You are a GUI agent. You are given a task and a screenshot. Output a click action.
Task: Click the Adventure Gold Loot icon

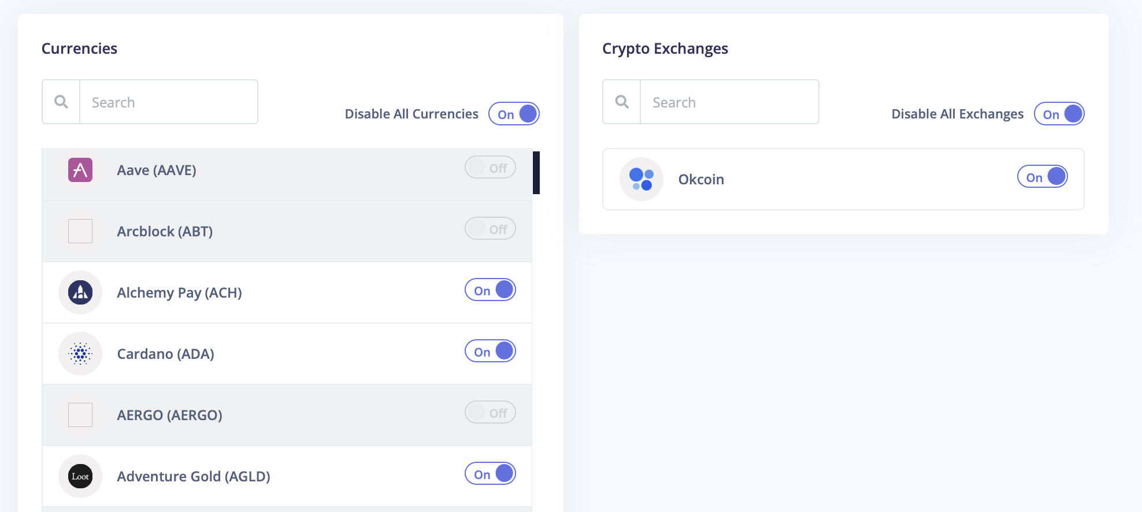tap(80, 476)
